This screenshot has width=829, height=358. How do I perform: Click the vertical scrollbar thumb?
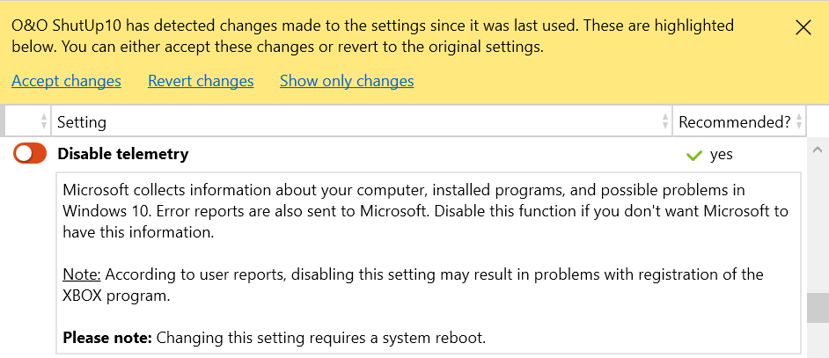point(818,308)
